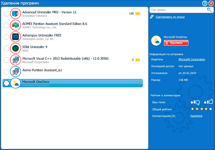Click the Ashampoo UnInstaller FREE icon
This screenshot has height=150, width=215.
coord(15,37)
